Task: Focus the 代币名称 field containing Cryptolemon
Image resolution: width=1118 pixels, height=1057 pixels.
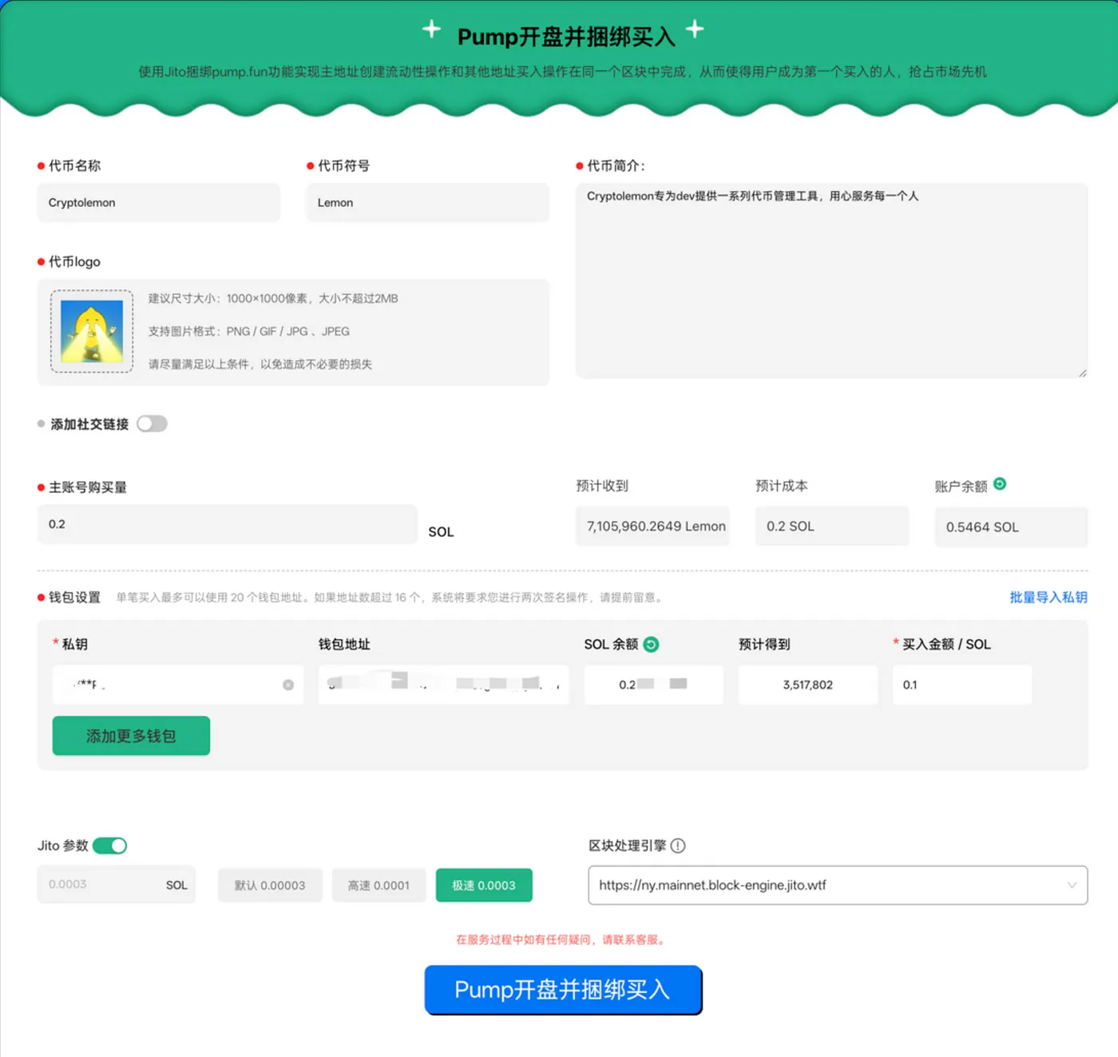Action: [x=159, y=203]
